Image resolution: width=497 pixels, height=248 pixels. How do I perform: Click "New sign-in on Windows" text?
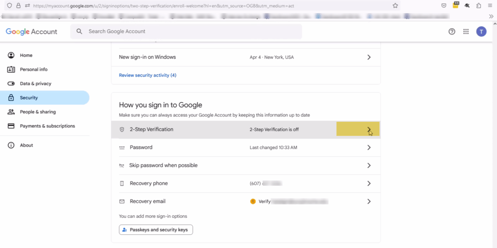tap(148, 57)
